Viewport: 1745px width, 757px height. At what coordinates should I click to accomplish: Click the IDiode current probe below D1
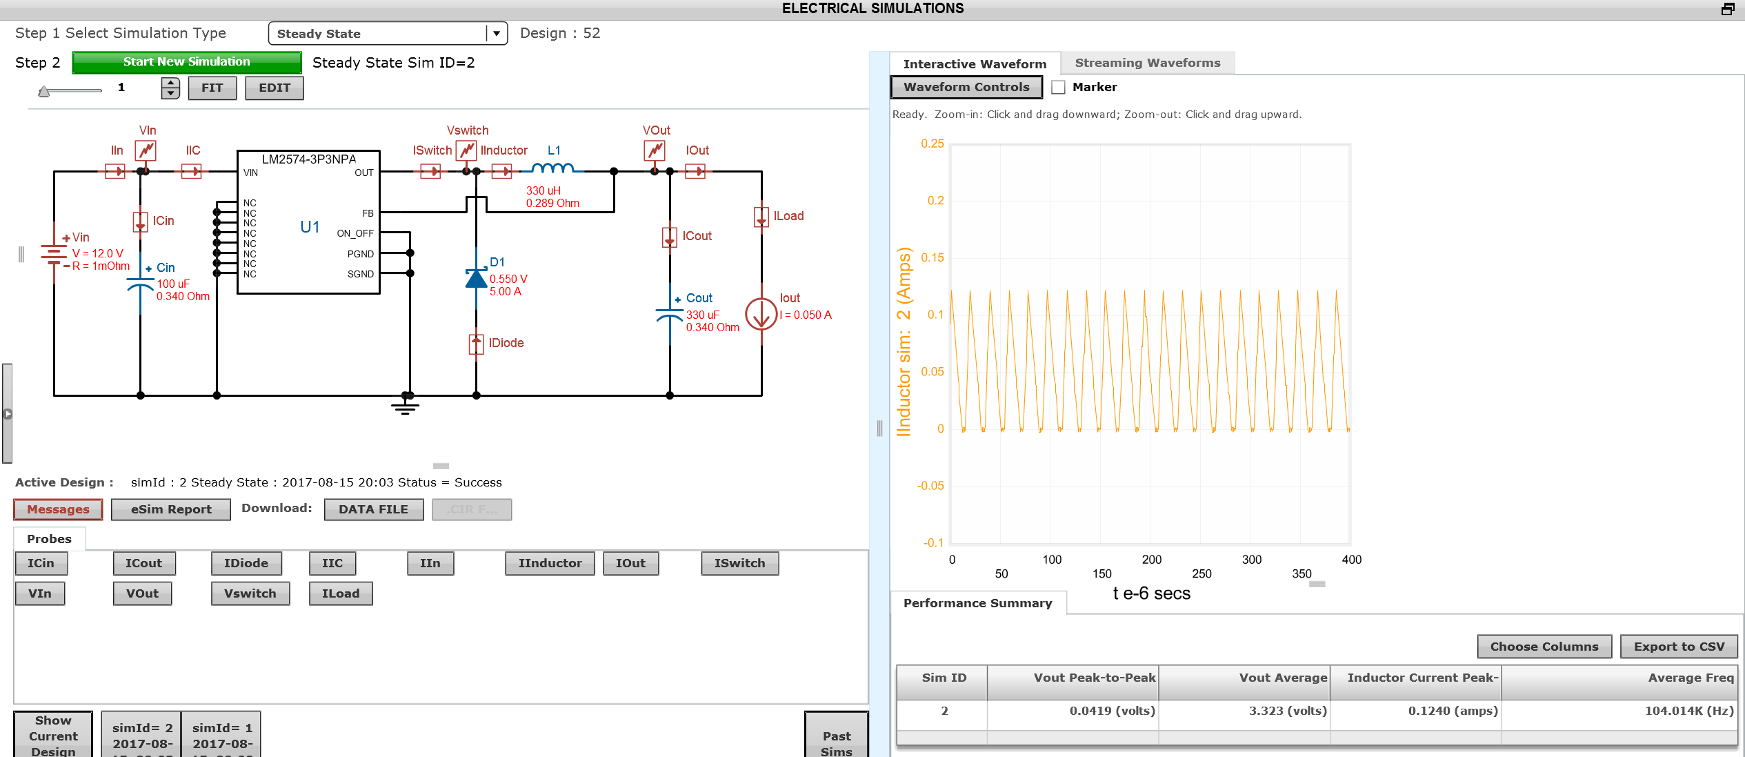click(476, 344)
